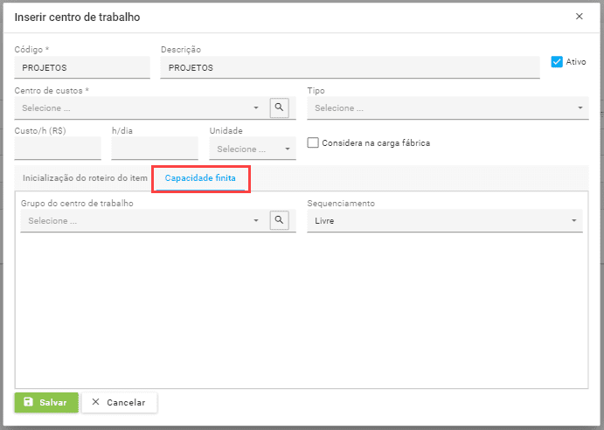Expand the Tipo dropdown
This screenshot has width=604, height=430.
pyautogui.click(x=448, y=108)
